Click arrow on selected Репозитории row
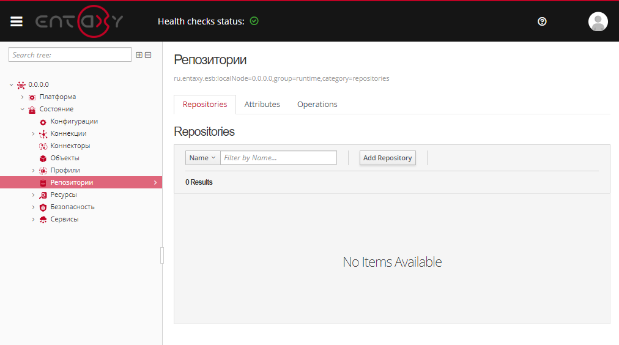This screenshot has width=619, height=345. [155, 182]
